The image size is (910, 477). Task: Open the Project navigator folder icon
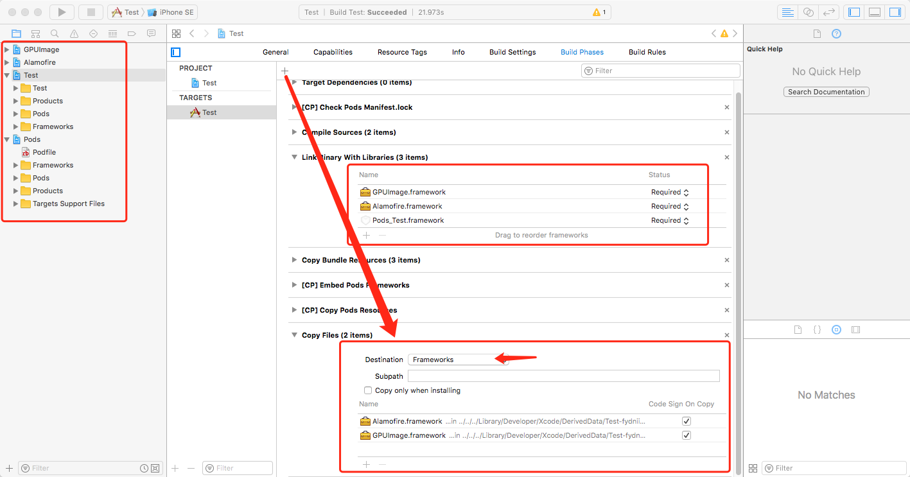tap(17, 33)
